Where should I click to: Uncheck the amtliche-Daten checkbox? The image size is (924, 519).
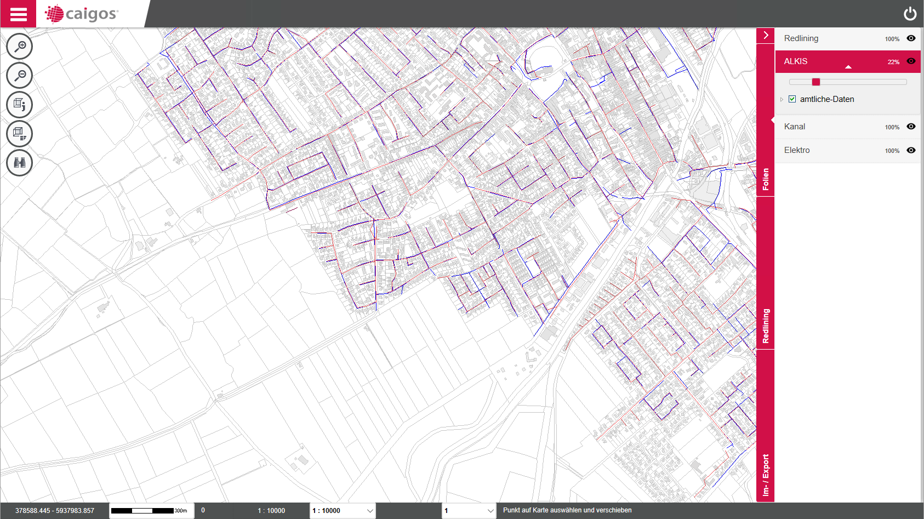click(x=792, y=99)
